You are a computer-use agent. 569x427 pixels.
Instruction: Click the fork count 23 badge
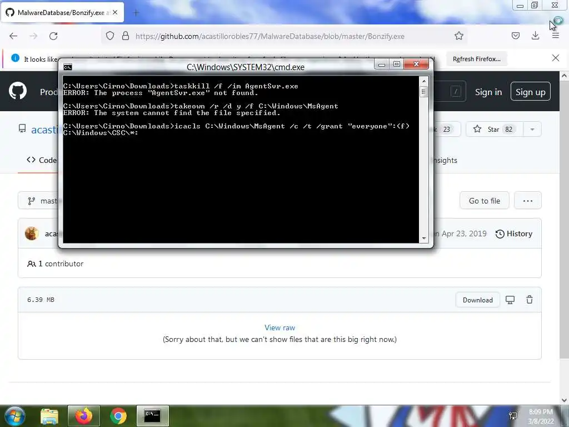(447, 129)
